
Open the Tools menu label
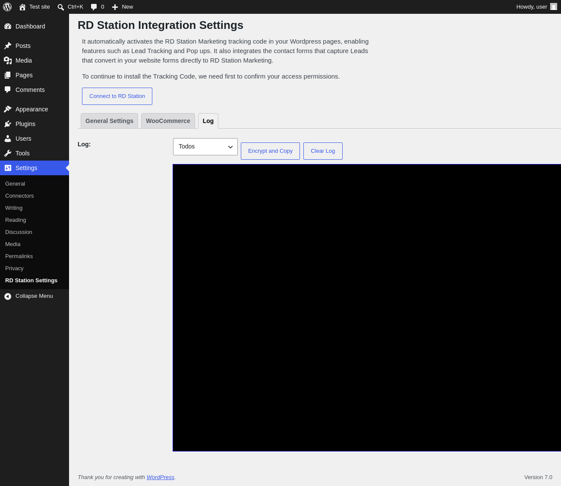22,153
